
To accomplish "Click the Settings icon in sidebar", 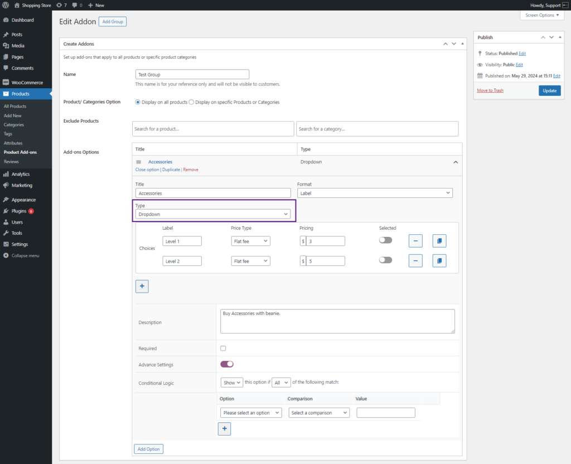I will click(6, 244).
